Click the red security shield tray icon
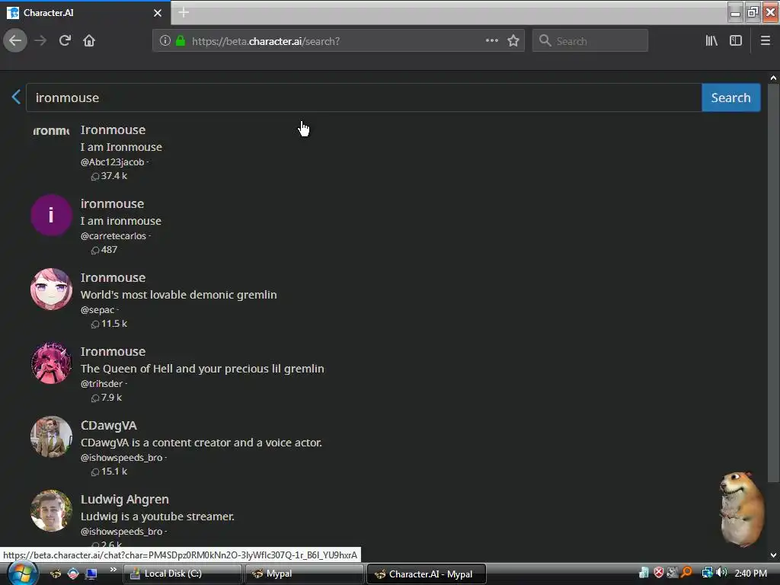Screen dimensions: 780x585 coord(659,573)
